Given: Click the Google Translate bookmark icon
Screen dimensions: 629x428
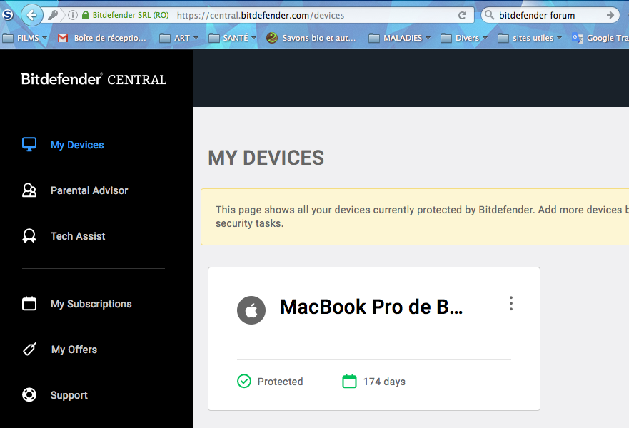Looking at the screenshot, I should [578, 38].
